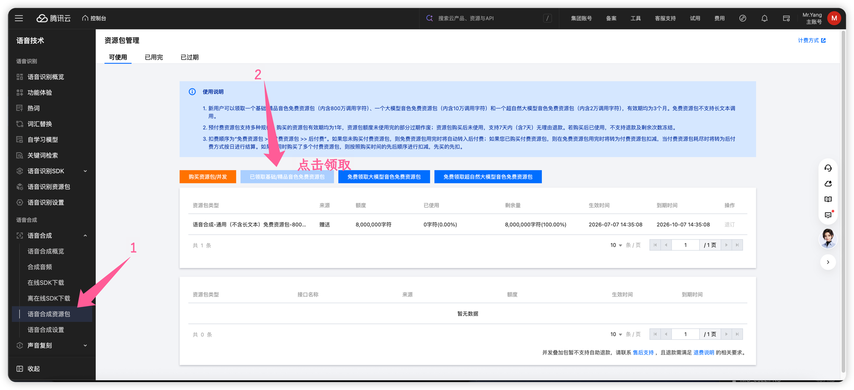The width and height of the screenshot is (854, 390).
Task: Open the documentation book icon
Action: point(828,199)
